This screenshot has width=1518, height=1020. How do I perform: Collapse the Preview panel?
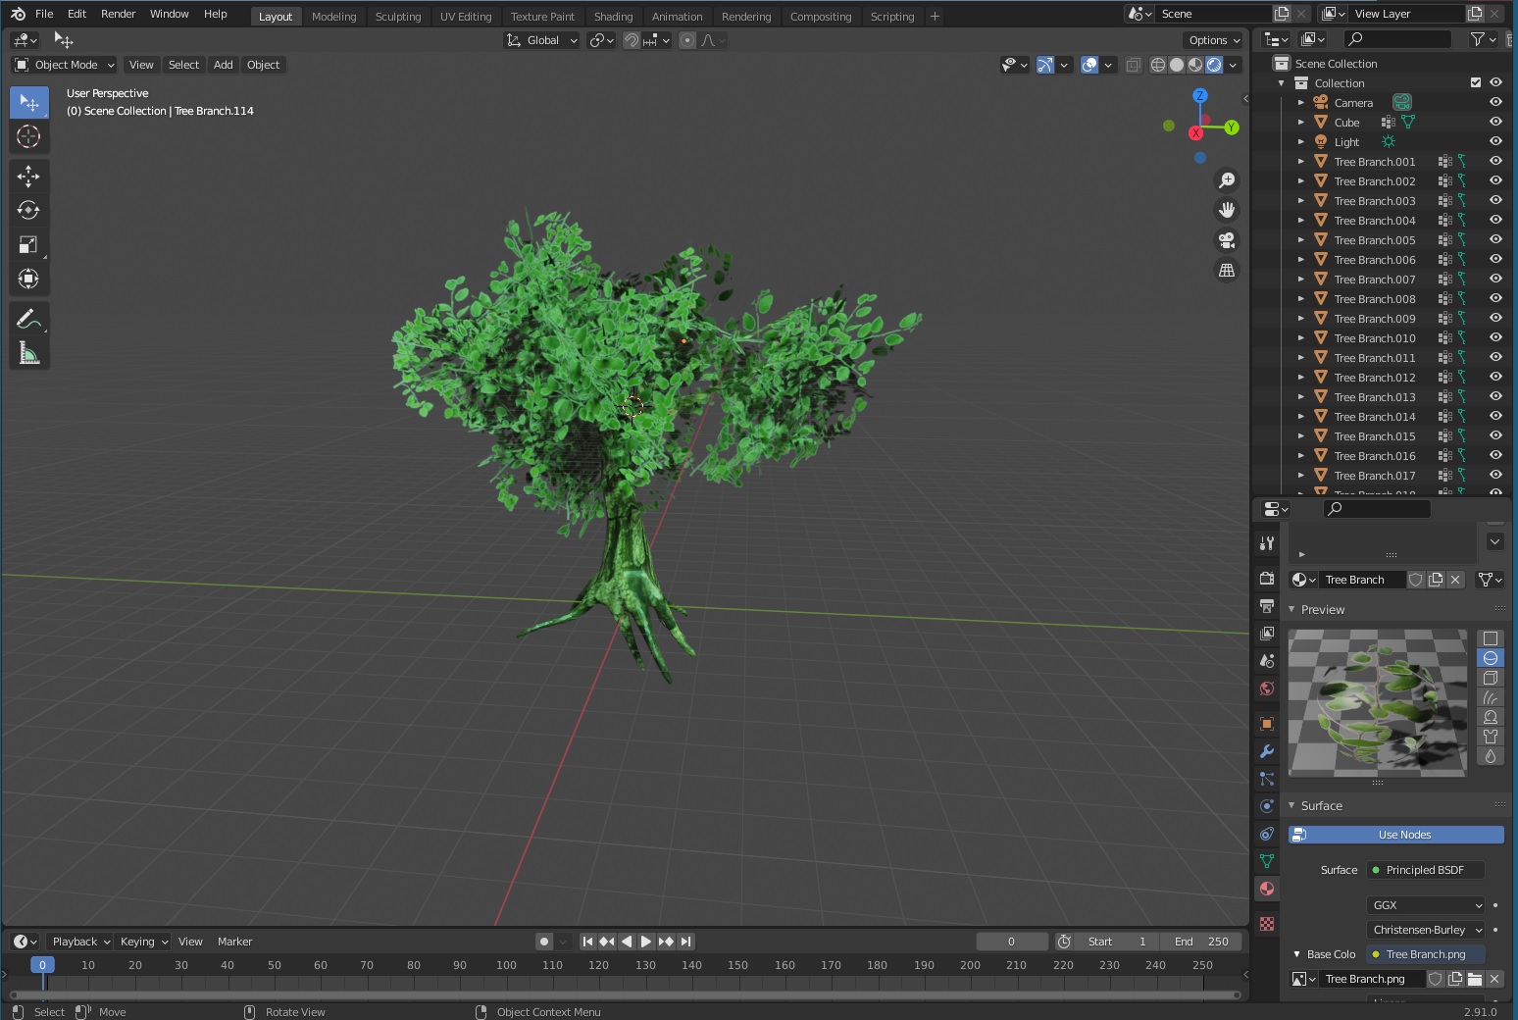tap(1291, 609)
